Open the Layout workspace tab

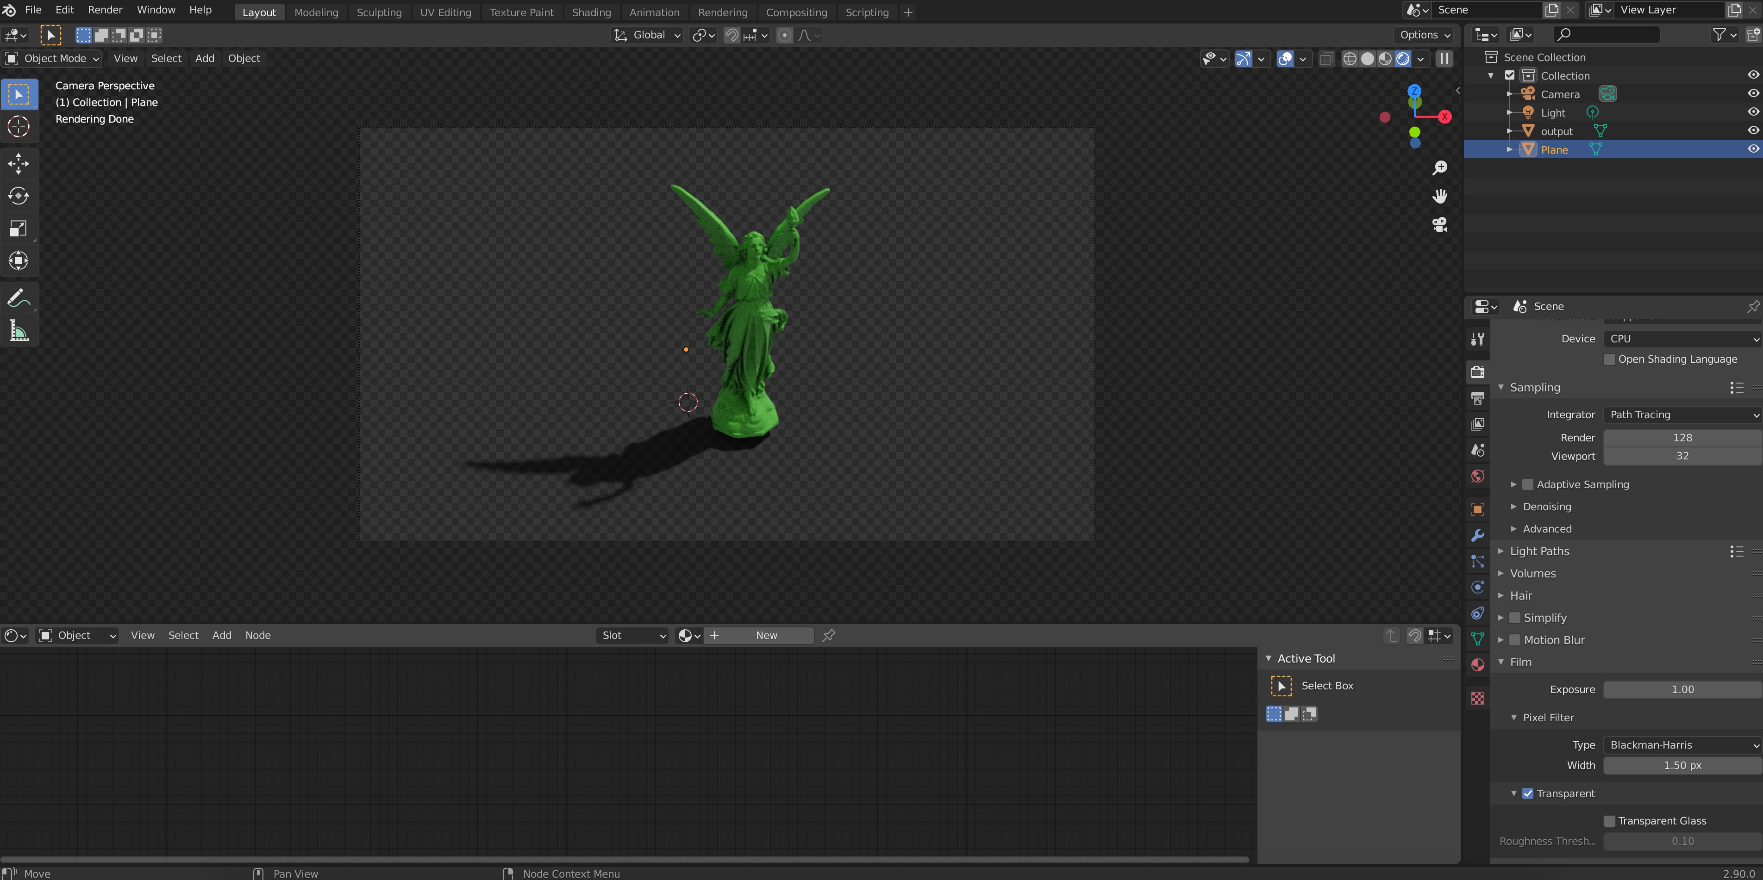coord(257,11)
